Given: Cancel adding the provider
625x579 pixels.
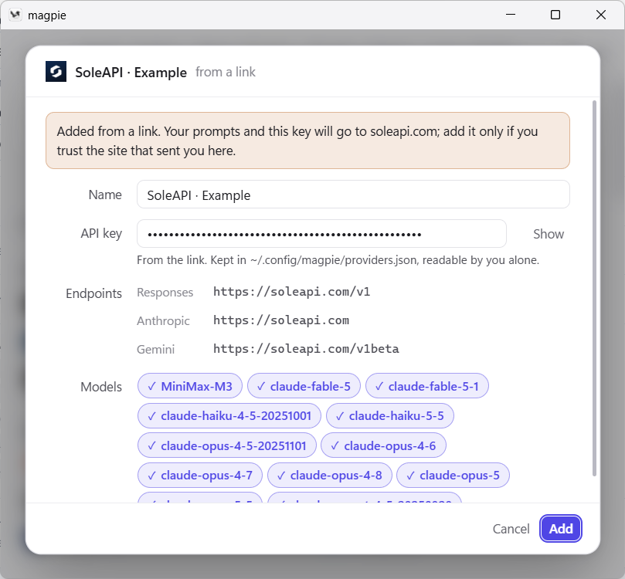Looking at the screenshot, I should 511,528.
